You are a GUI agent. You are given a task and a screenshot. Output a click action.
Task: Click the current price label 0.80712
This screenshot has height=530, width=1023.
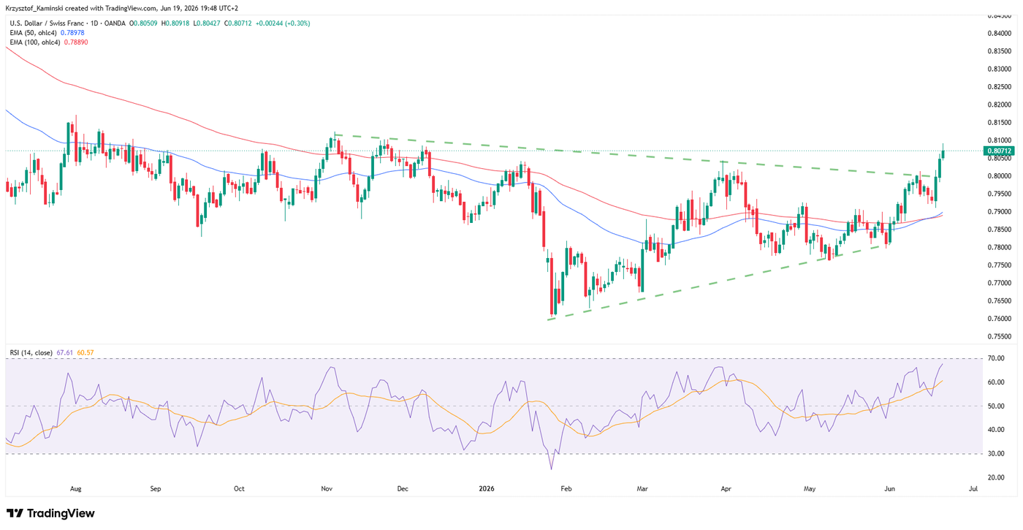[1000, 151]
